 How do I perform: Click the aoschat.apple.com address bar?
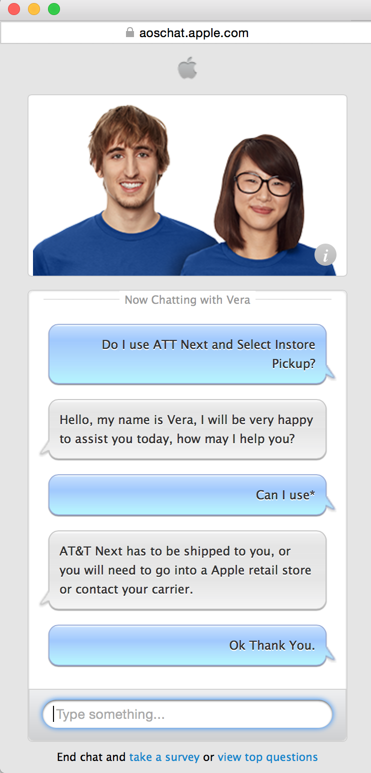pos(193,33)
